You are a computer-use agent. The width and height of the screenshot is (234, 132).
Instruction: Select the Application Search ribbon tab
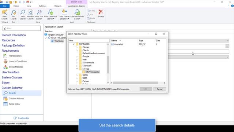pos(76,6)
